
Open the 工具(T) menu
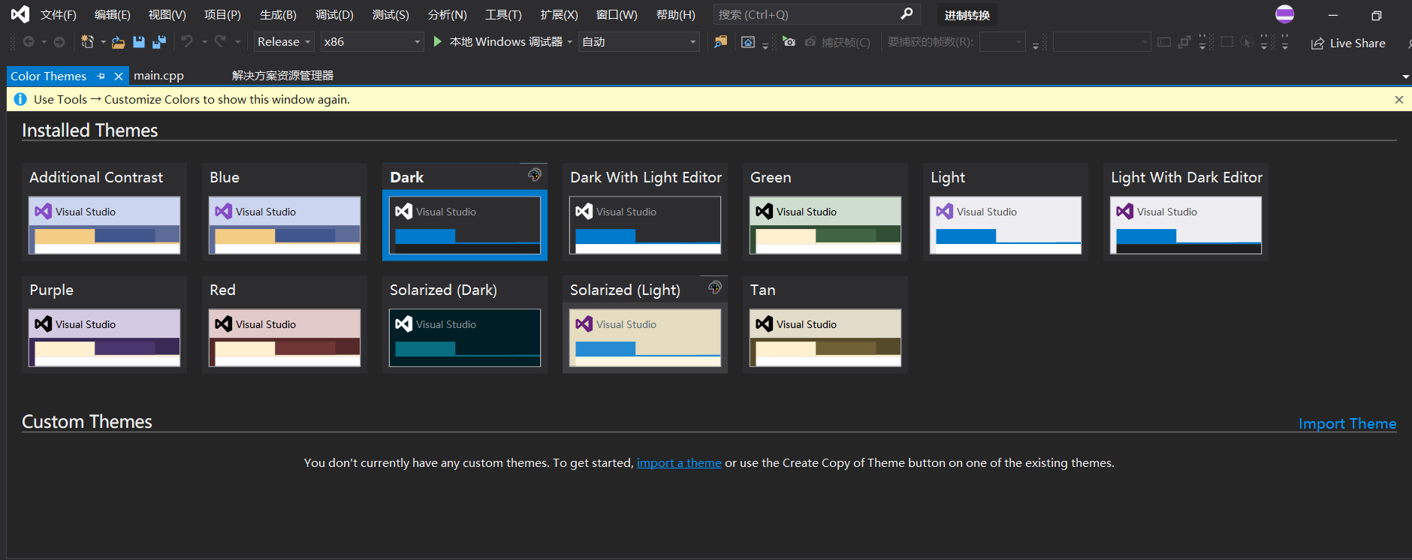point(503,14)
